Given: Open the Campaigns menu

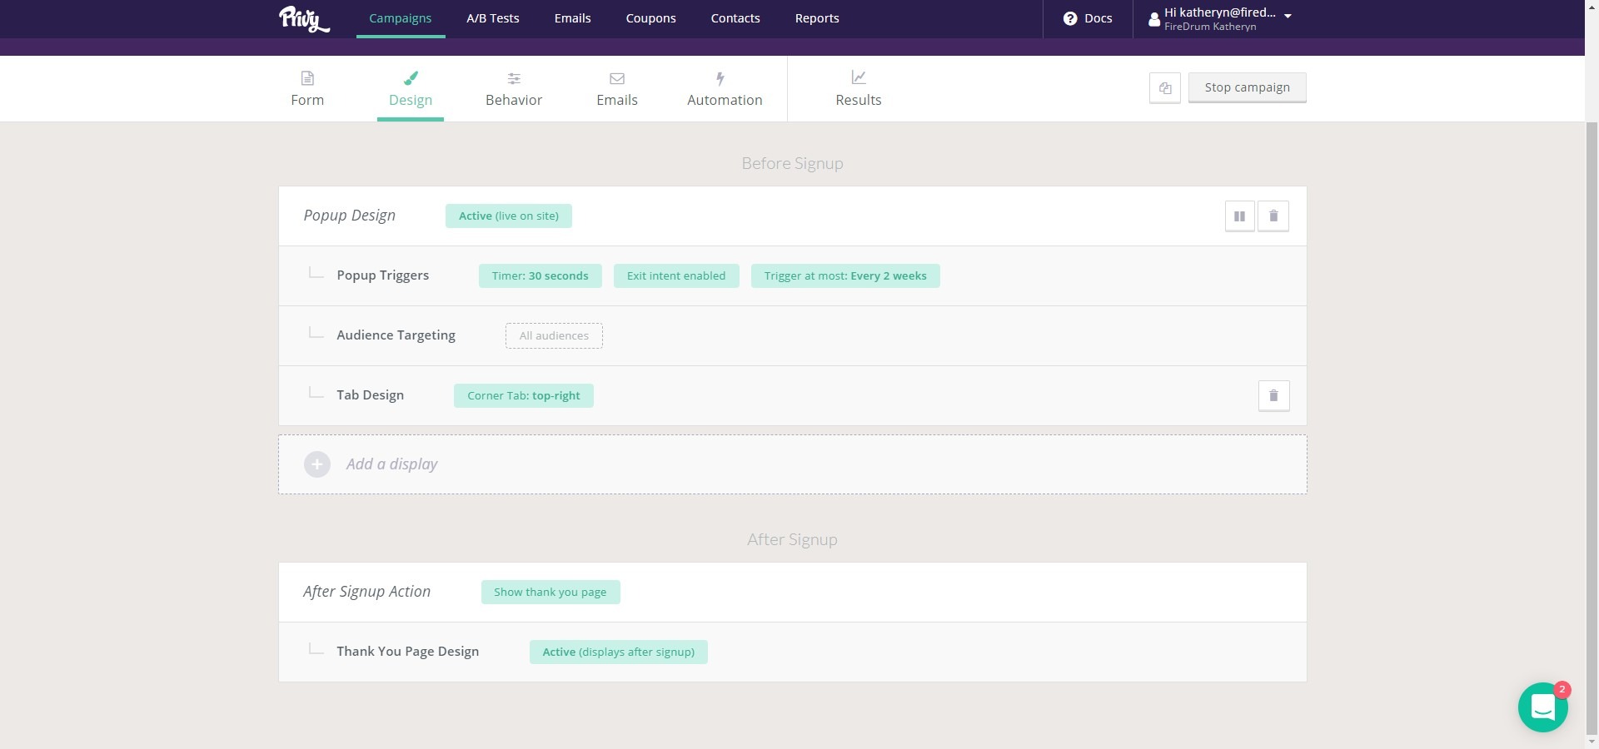Looking at the screenshot, I should (401, 18).
